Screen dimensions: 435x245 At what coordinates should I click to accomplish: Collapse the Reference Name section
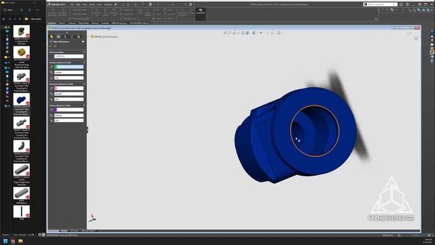(x=84, y=52)
